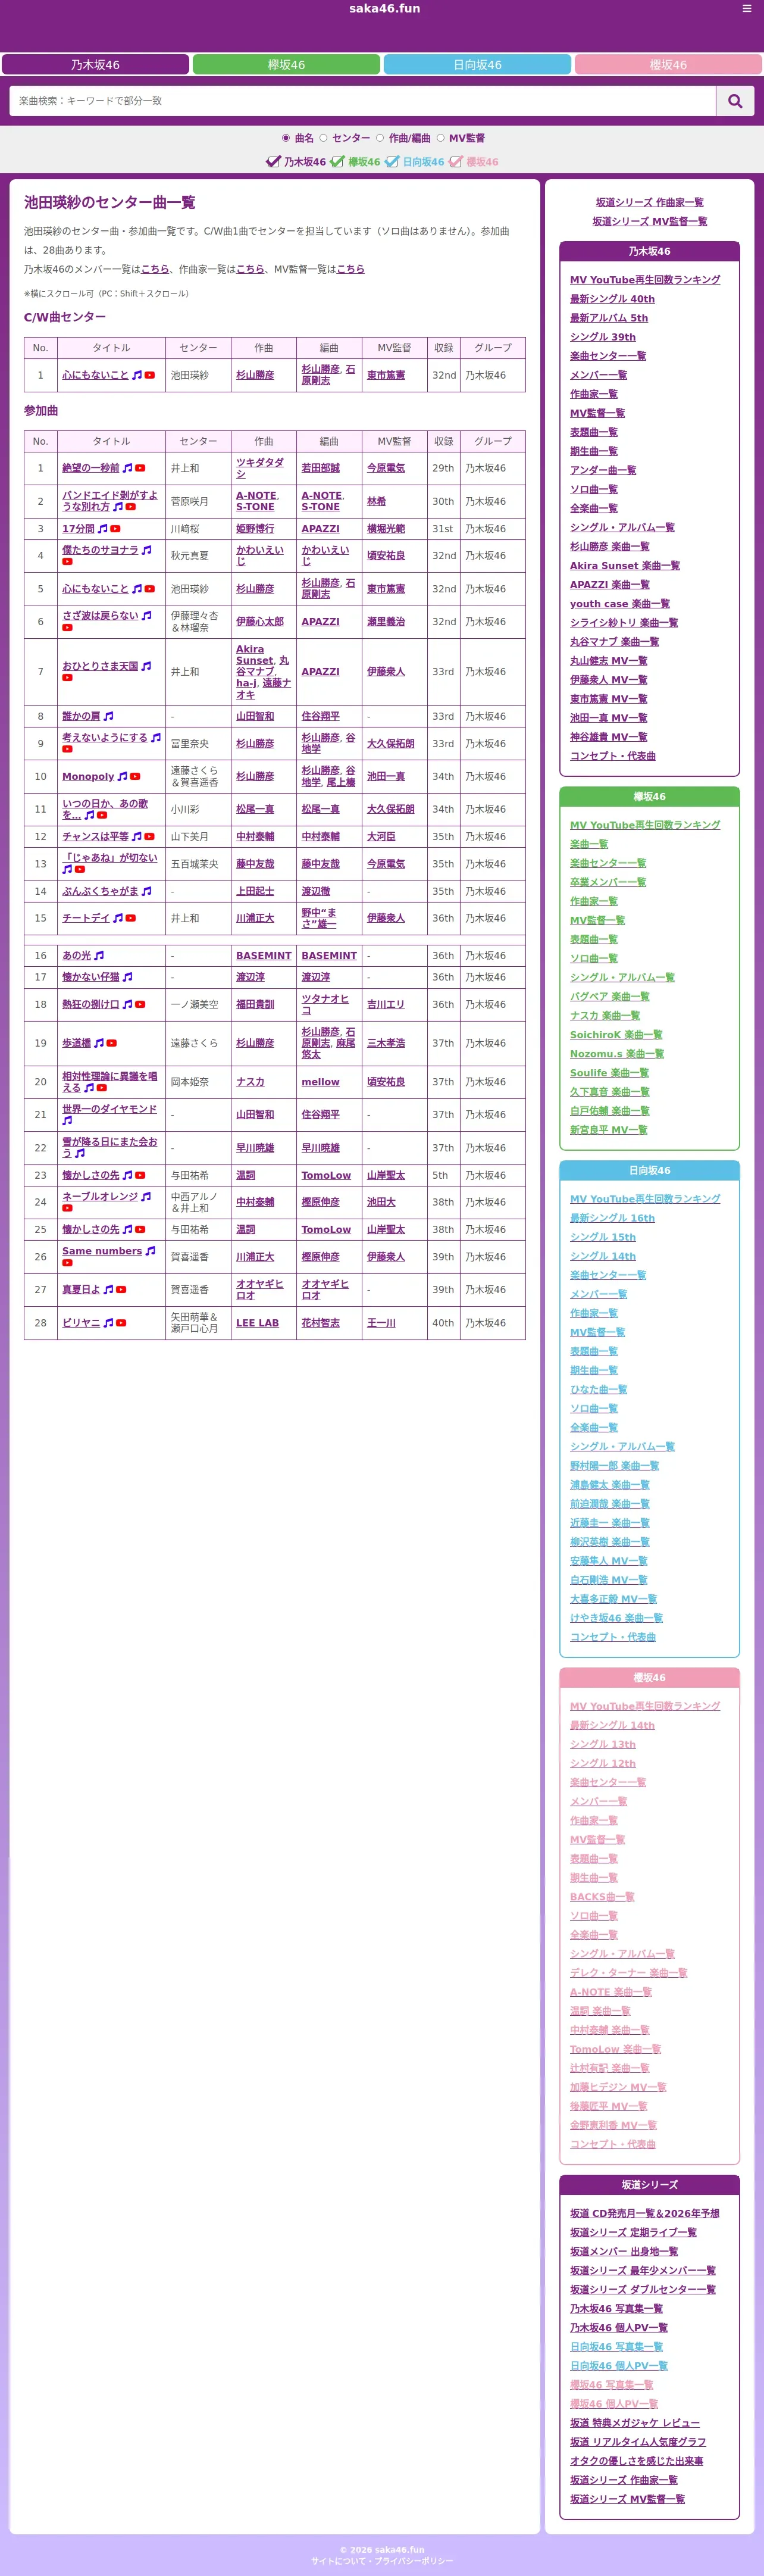The image size is (764, 2576).
Task: Click music note icon for Same numbers
Action: [150, 1251]
